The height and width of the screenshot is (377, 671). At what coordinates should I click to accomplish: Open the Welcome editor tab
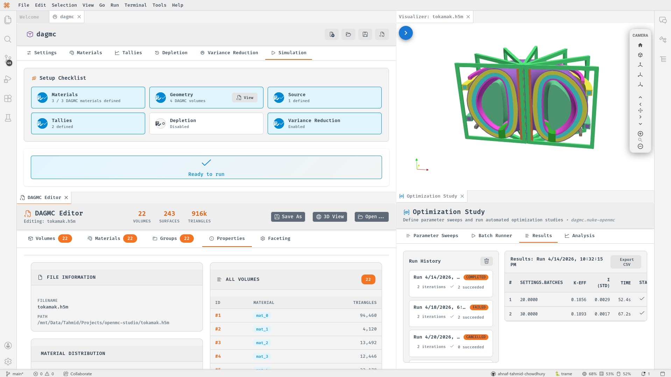click(x=29, y=17)
